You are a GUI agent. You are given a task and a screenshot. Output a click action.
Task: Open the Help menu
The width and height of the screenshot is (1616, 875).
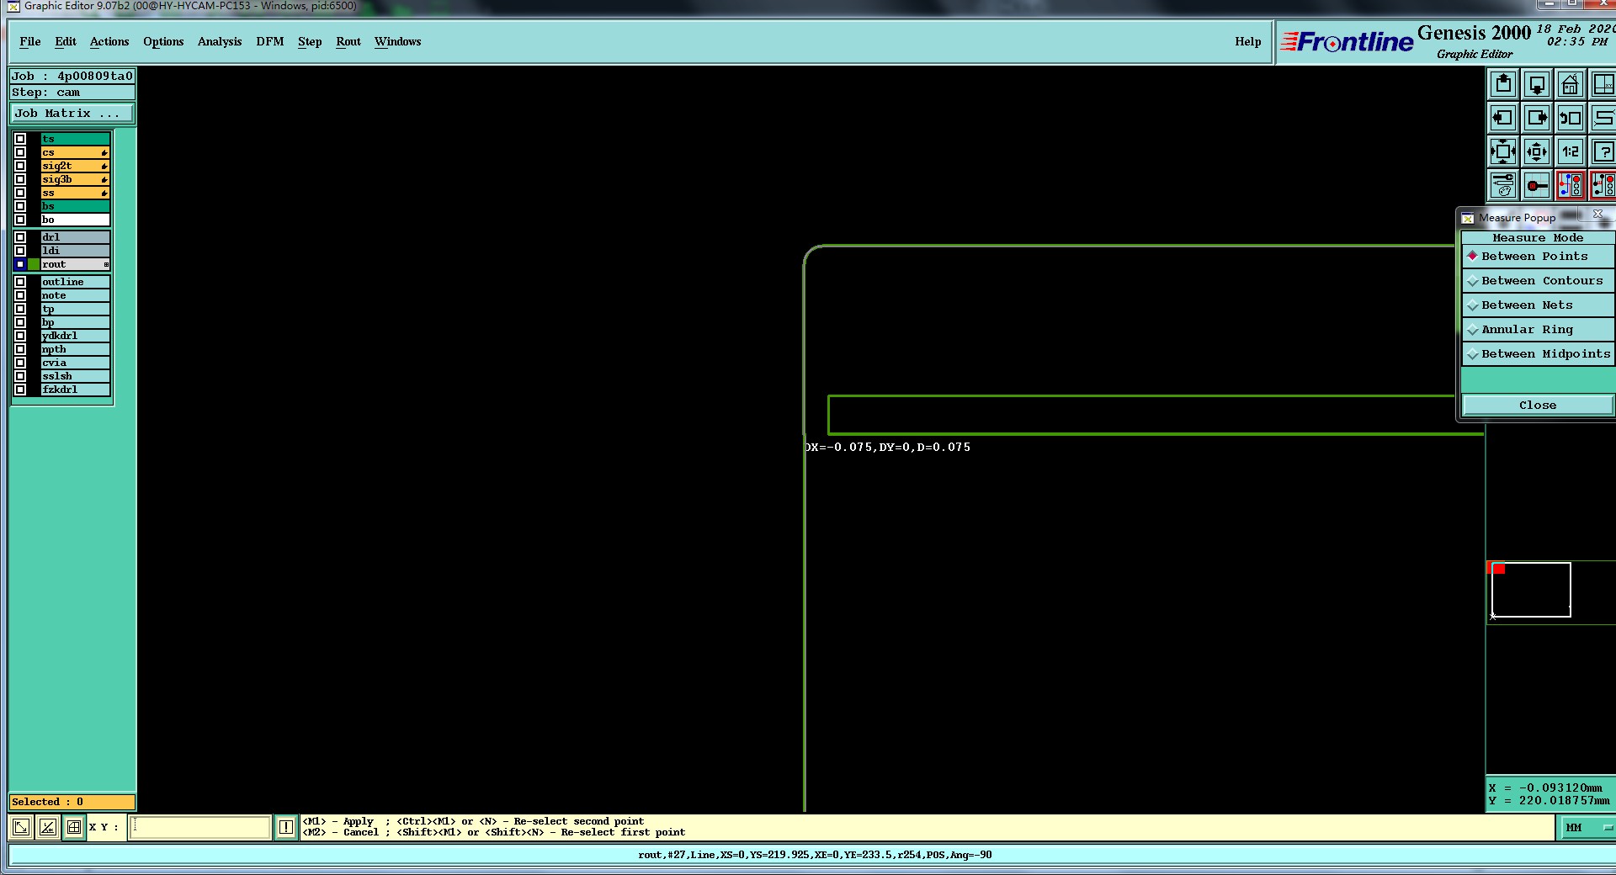pos(1248,41)
